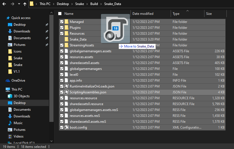Select sharedassets0.resource file name
234x149 pixels.
coord(86,104)
